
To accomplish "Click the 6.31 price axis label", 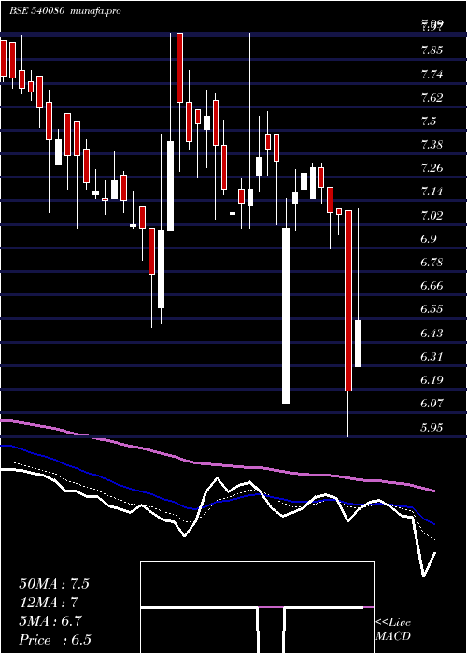I will tap(432, 357).
